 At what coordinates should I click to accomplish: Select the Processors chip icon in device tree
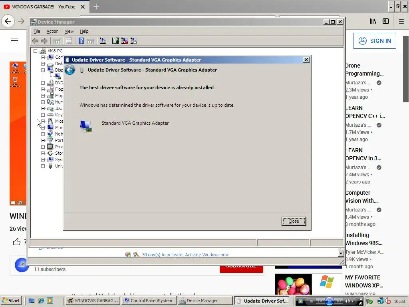[50, 147]
